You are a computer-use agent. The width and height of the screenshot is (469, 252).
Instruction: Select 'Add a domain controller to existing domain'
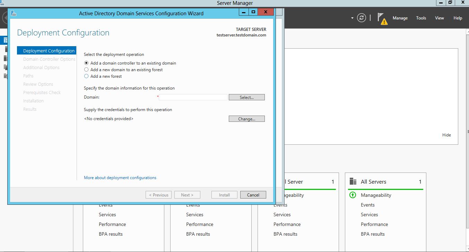coord(87,63)
